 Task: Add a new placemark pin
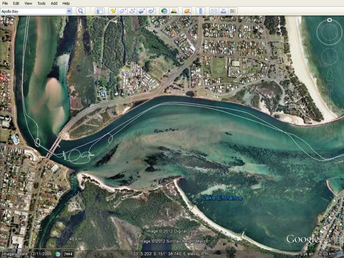pyautogui.click(x=113, y=11)
